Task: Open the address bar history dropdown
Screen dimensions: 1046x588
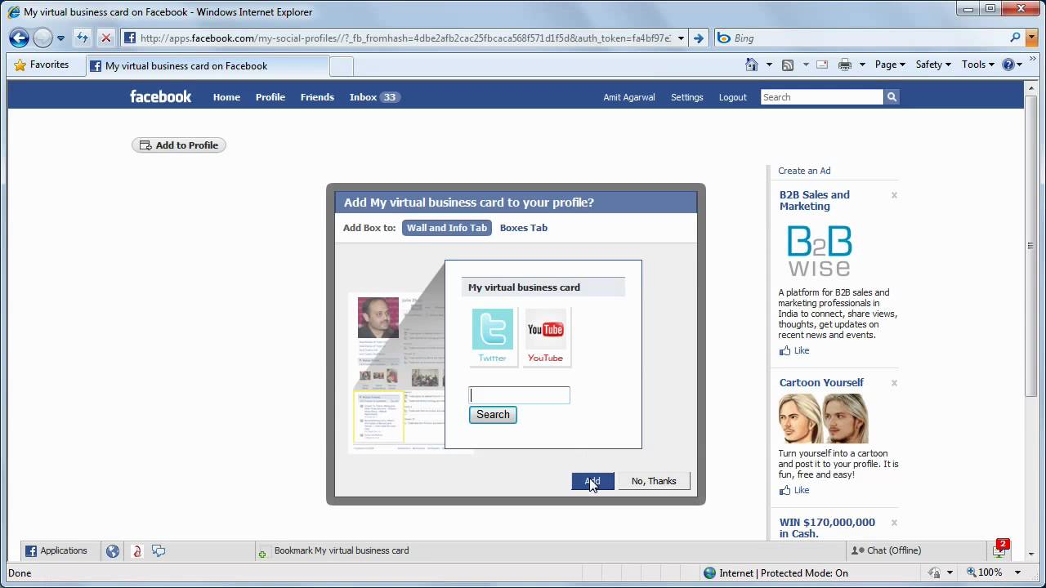Action: 681,38
